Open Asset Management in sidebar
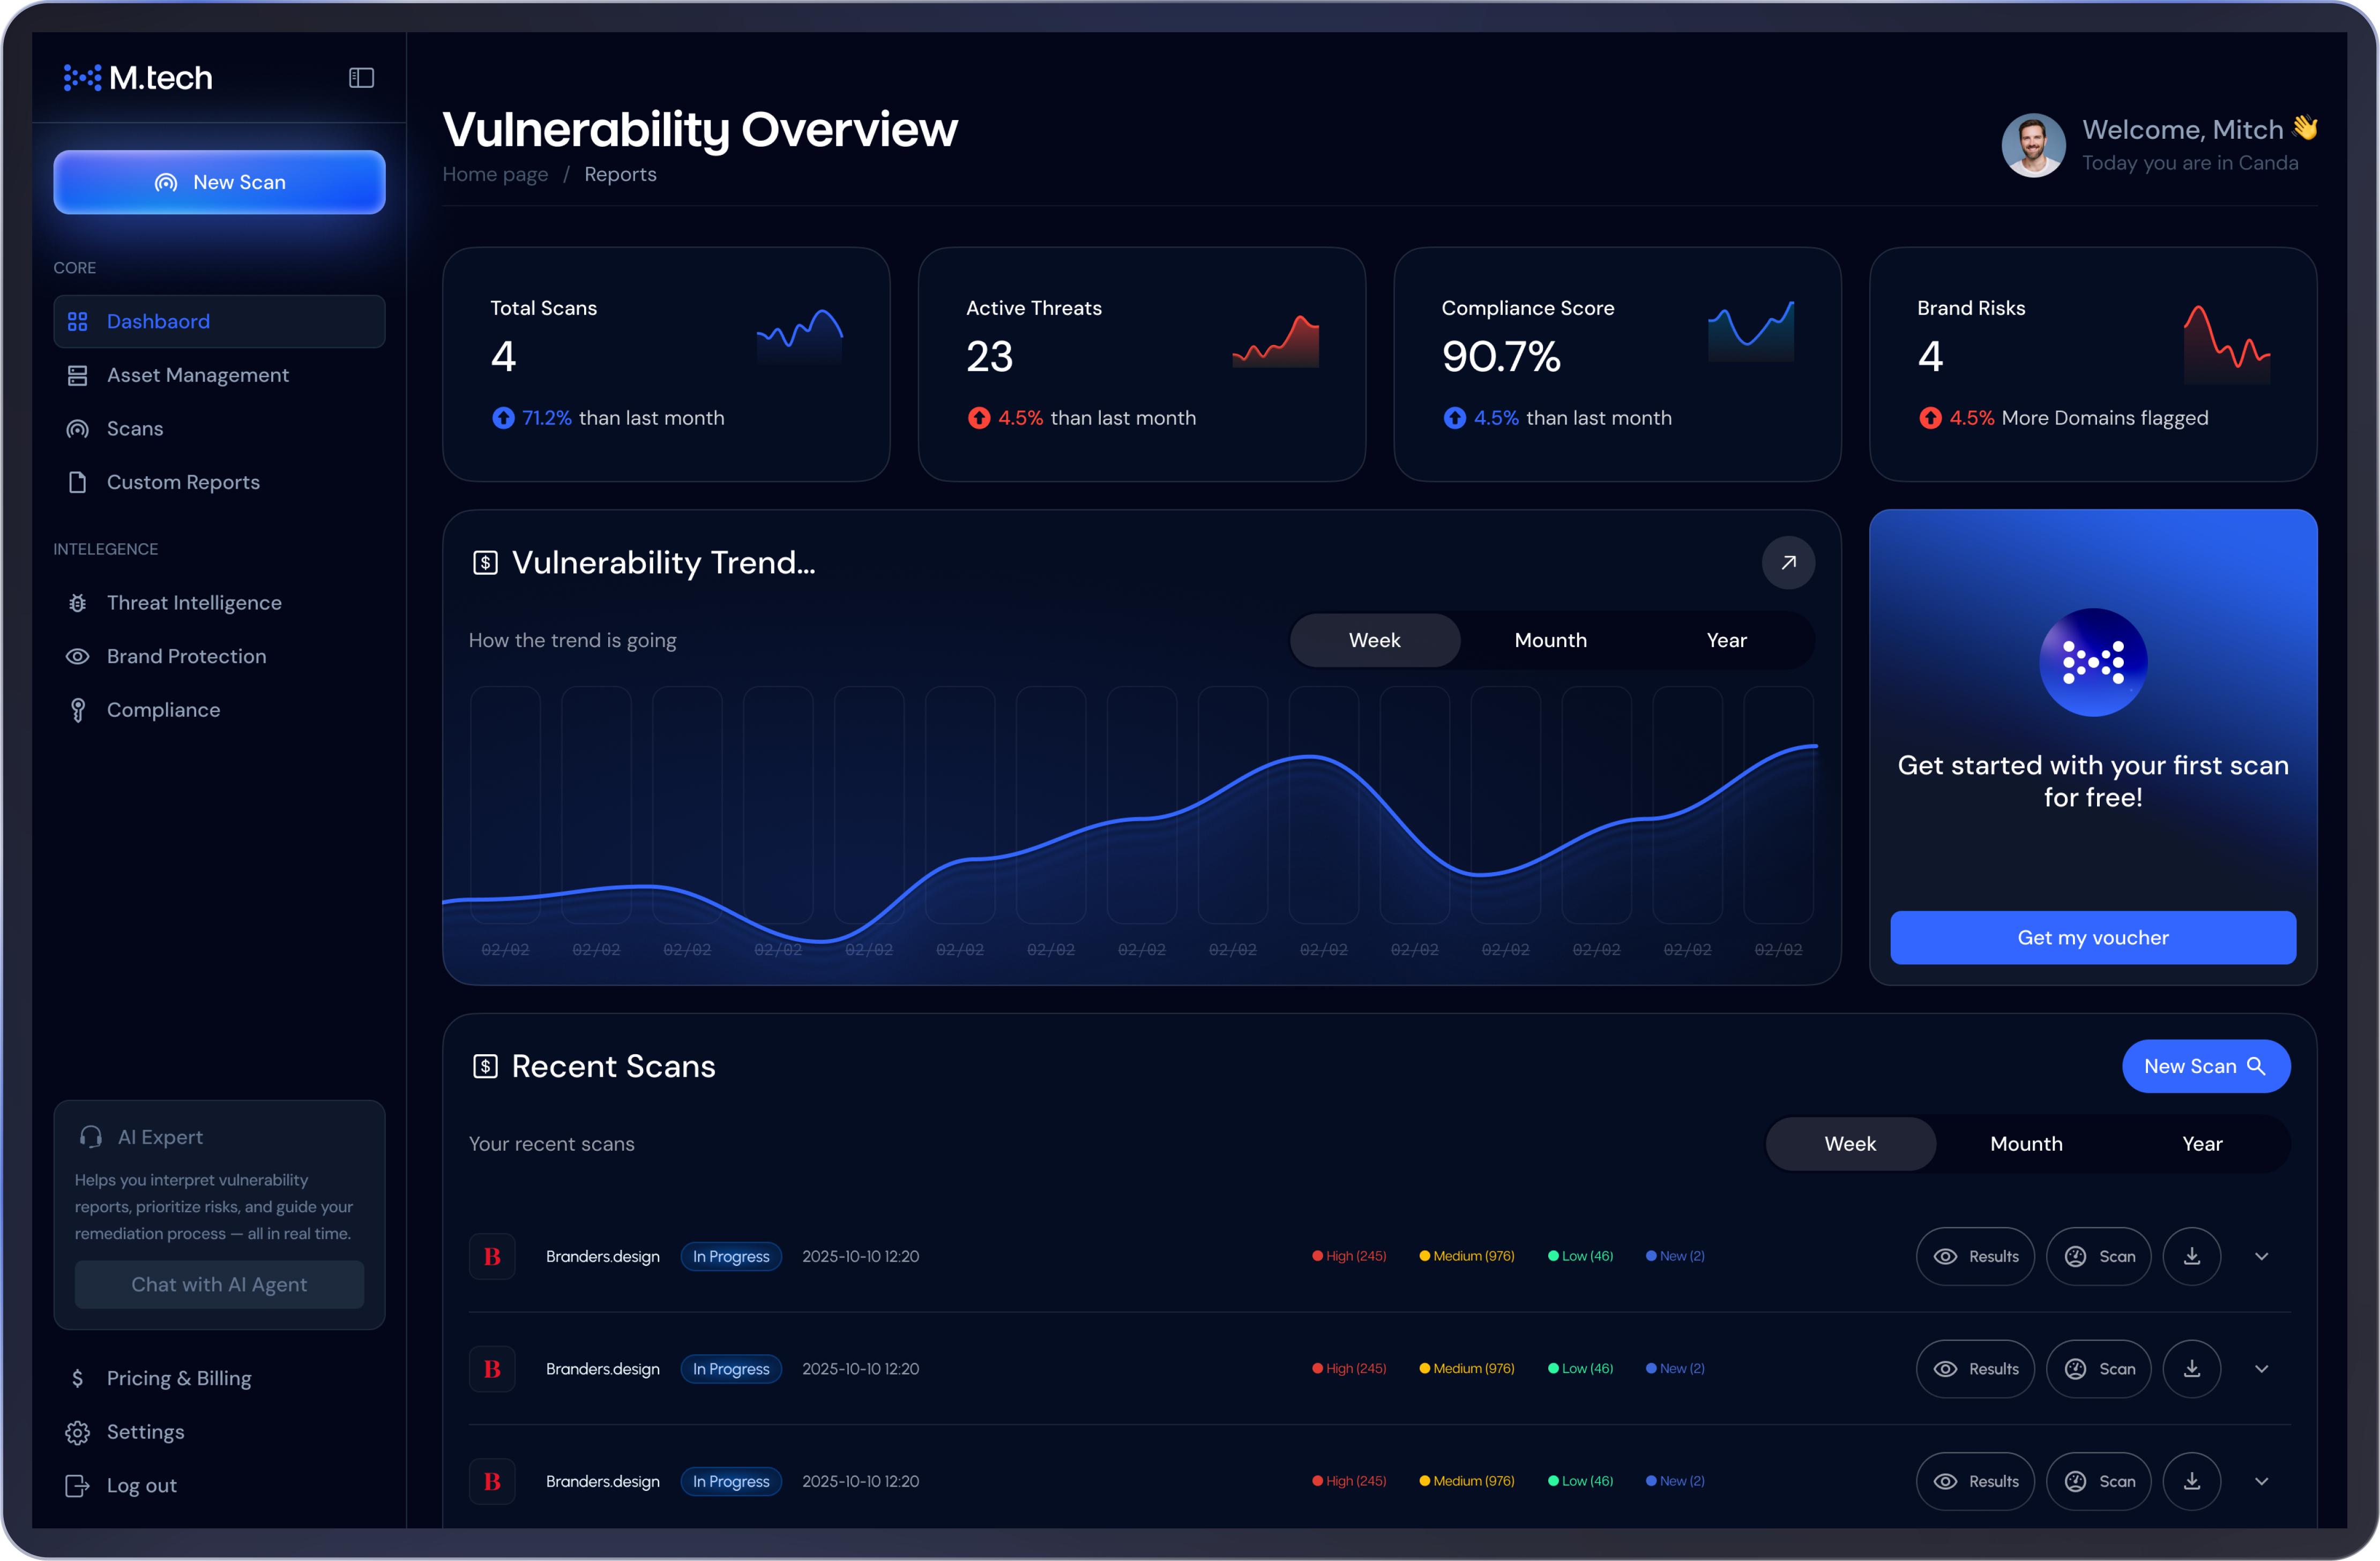The image size is (2380, 1561). (x=197, y=375)
